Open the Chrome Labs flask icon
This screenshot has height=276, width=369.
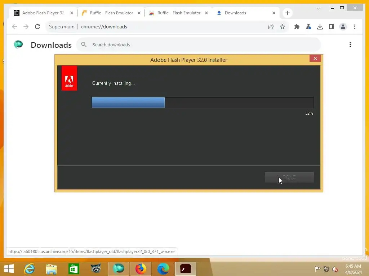click(x=308, y=27)
